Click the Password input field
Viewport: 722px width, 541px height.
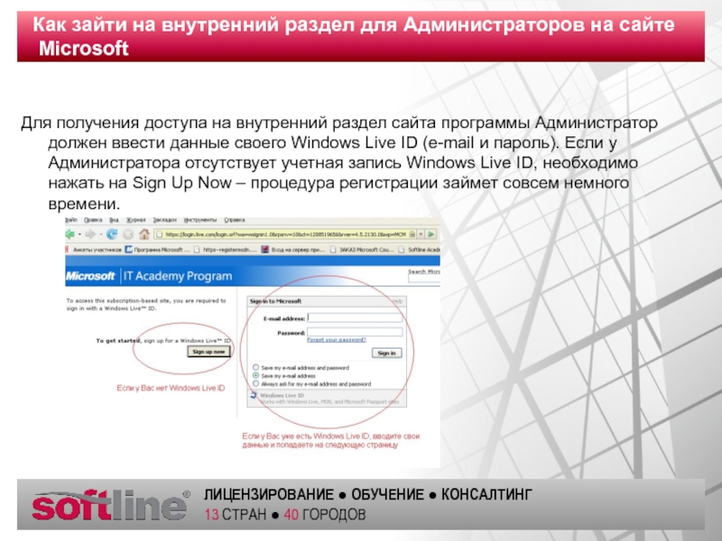(x=355, y=332)
